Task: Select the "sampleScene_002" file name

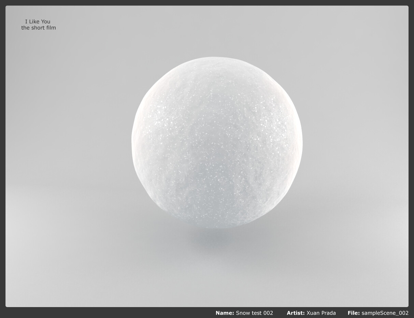Action: click(x=385, y=313)
